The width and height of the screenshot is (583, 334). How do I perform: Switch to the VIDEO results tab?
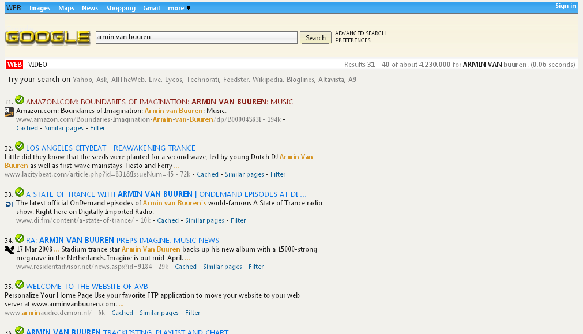point(37,65)
